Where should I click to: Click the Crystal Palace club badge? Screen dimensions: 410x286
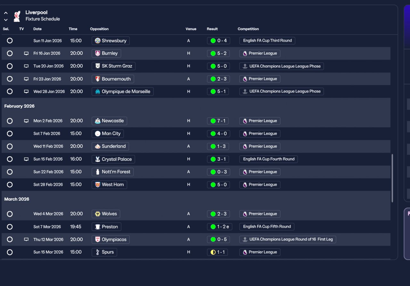(98, 159)
